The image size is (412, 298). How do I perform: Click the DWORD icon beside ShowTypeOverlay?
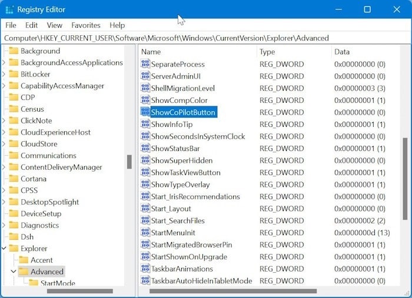coord(145,185)
